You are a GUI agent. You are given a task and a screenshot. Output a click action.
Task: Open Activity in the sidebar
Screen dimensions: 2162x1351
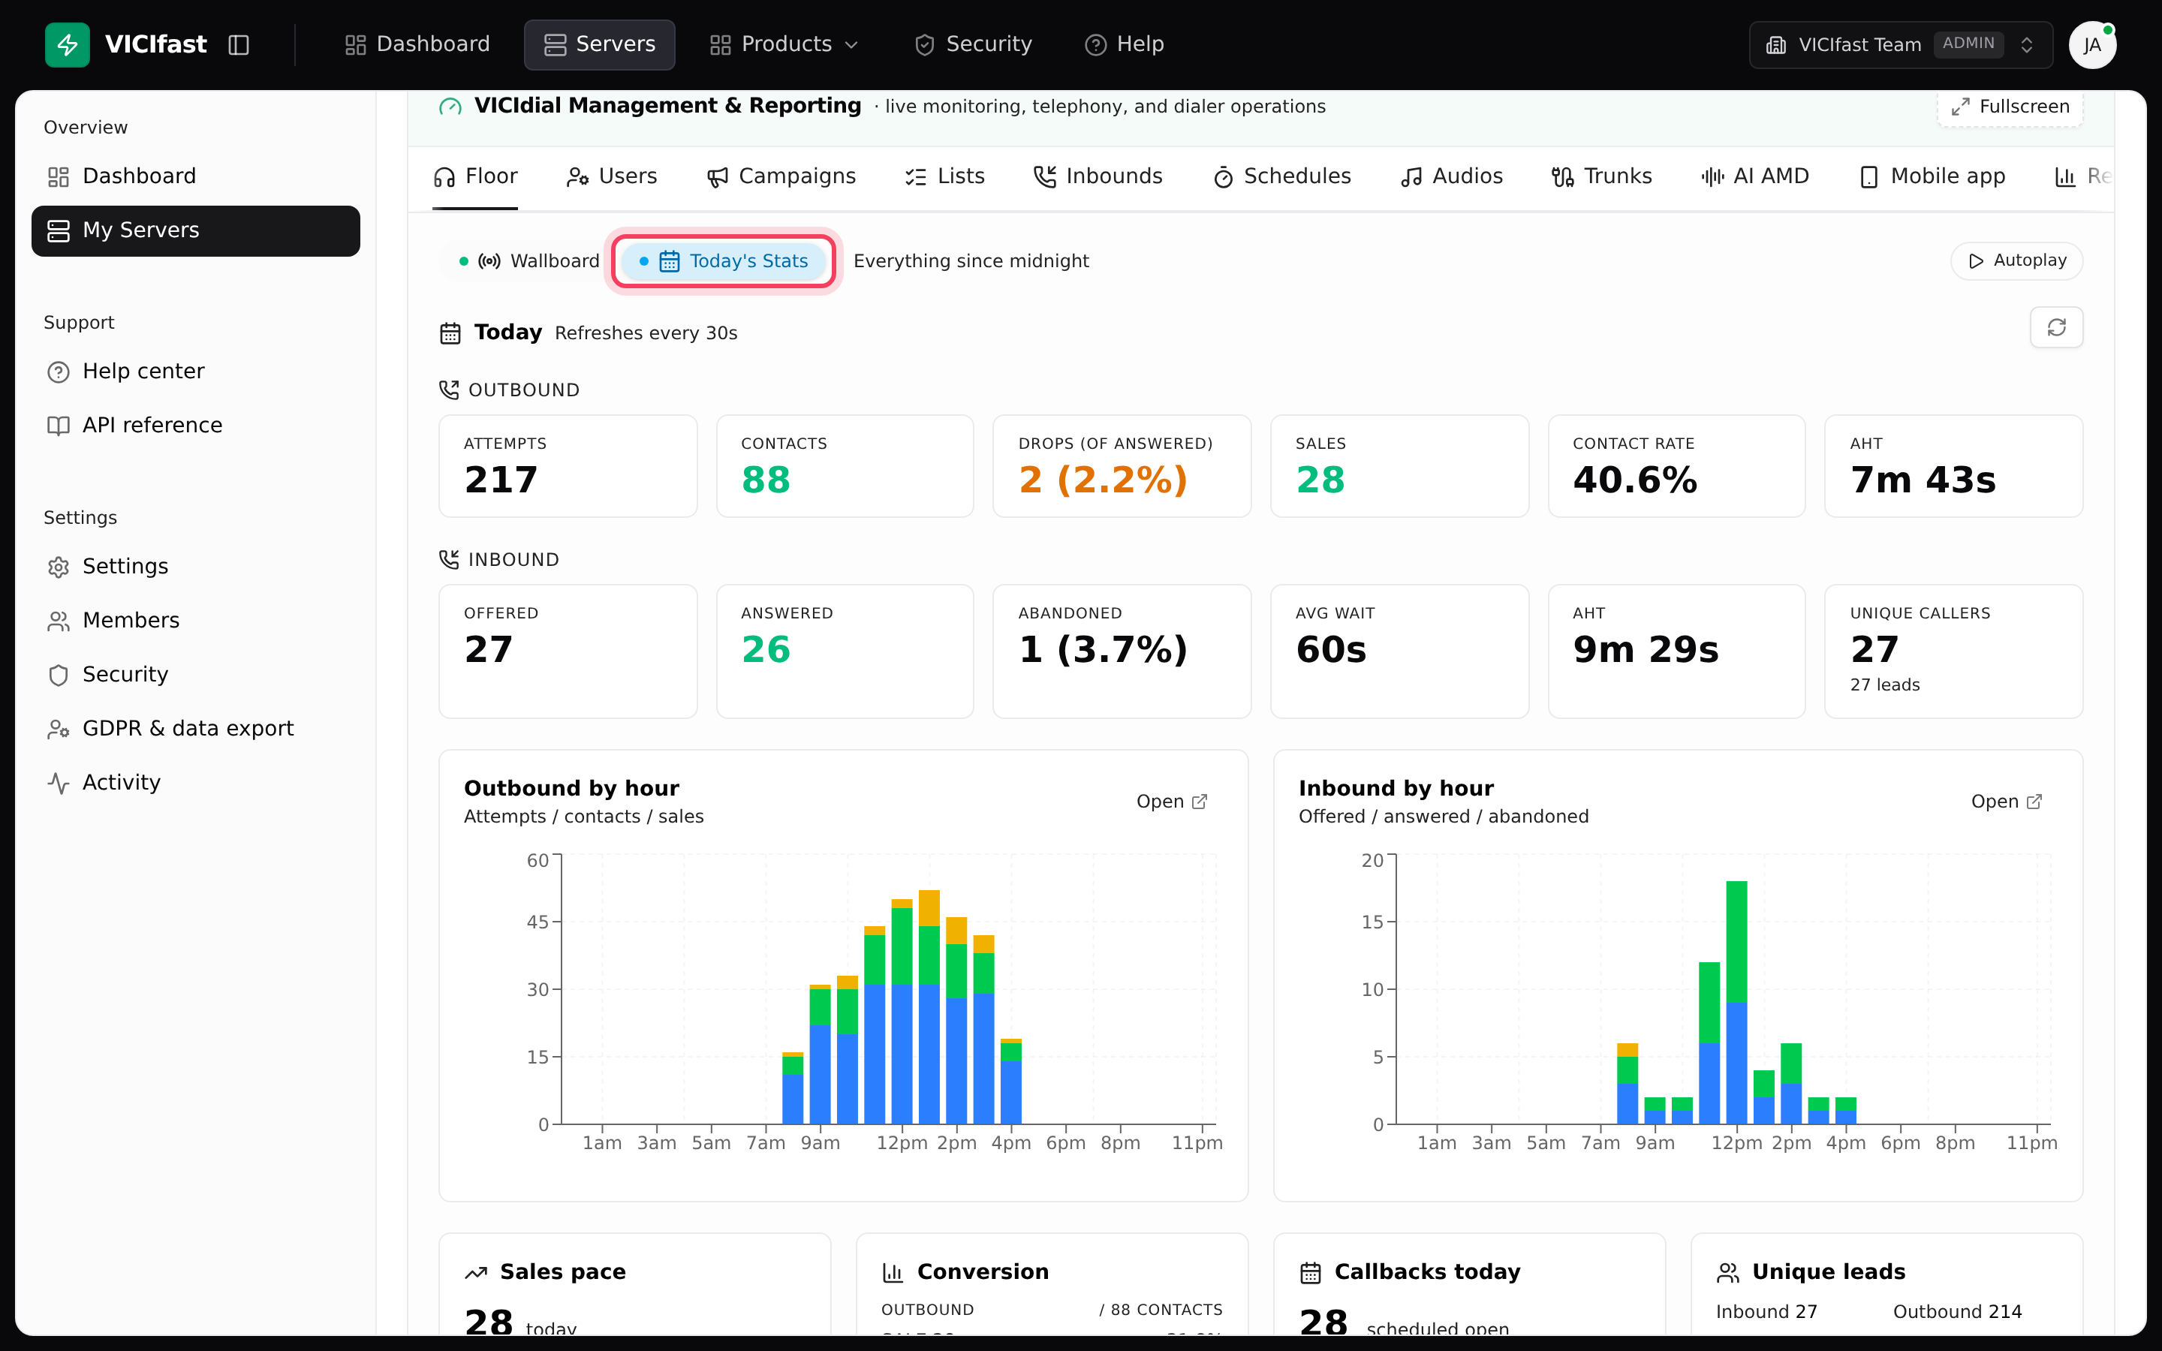196,783
